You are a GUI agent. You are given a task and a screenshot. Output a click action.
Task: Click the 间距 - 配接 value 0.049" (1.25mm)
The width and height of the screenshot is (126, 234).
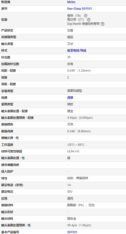point(79,71)
